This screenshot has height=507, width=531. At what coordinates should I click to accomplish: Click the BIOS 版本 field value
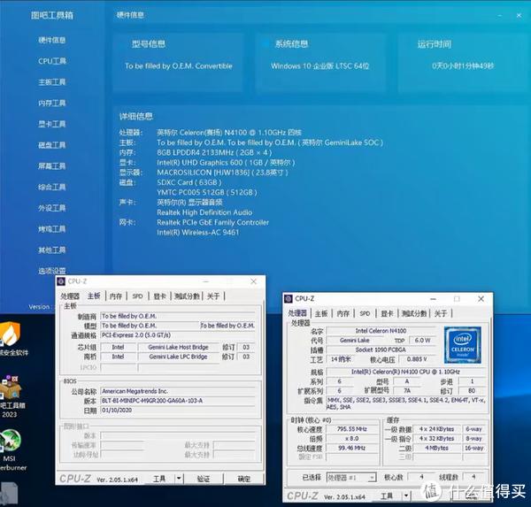point(178,401)
